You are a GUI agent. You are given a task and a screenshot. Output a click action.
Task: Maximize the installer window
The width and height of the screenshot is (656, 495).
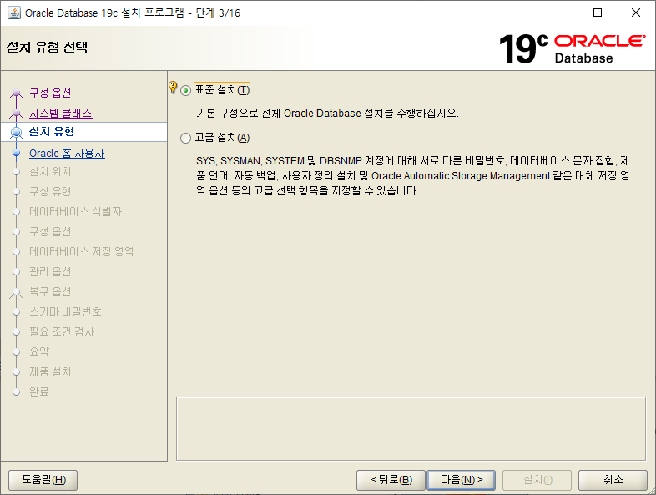click(x=598, y=13)
